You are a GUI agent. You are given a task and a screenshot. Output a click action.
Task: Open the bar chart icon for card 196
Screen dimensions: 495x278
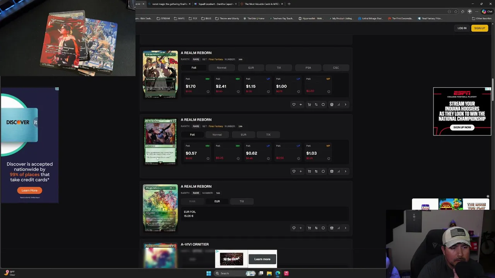click(338, 171)
